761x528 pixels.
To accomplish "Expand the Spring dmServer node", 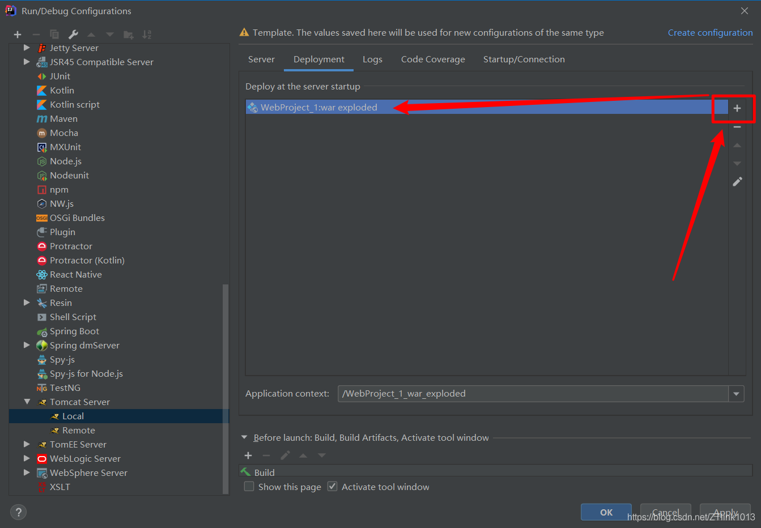I will (27, 345).
